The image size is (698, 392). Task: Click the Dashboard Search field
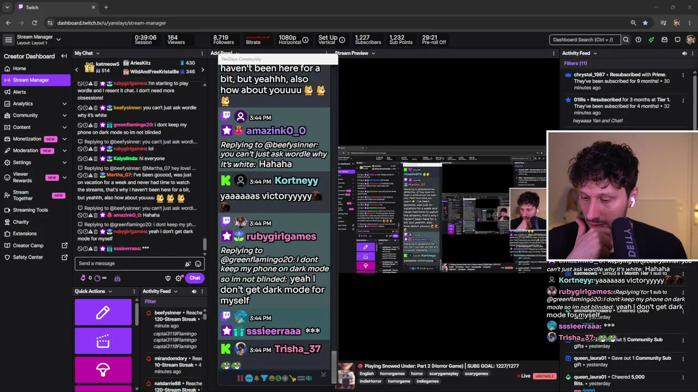point(584,40)
